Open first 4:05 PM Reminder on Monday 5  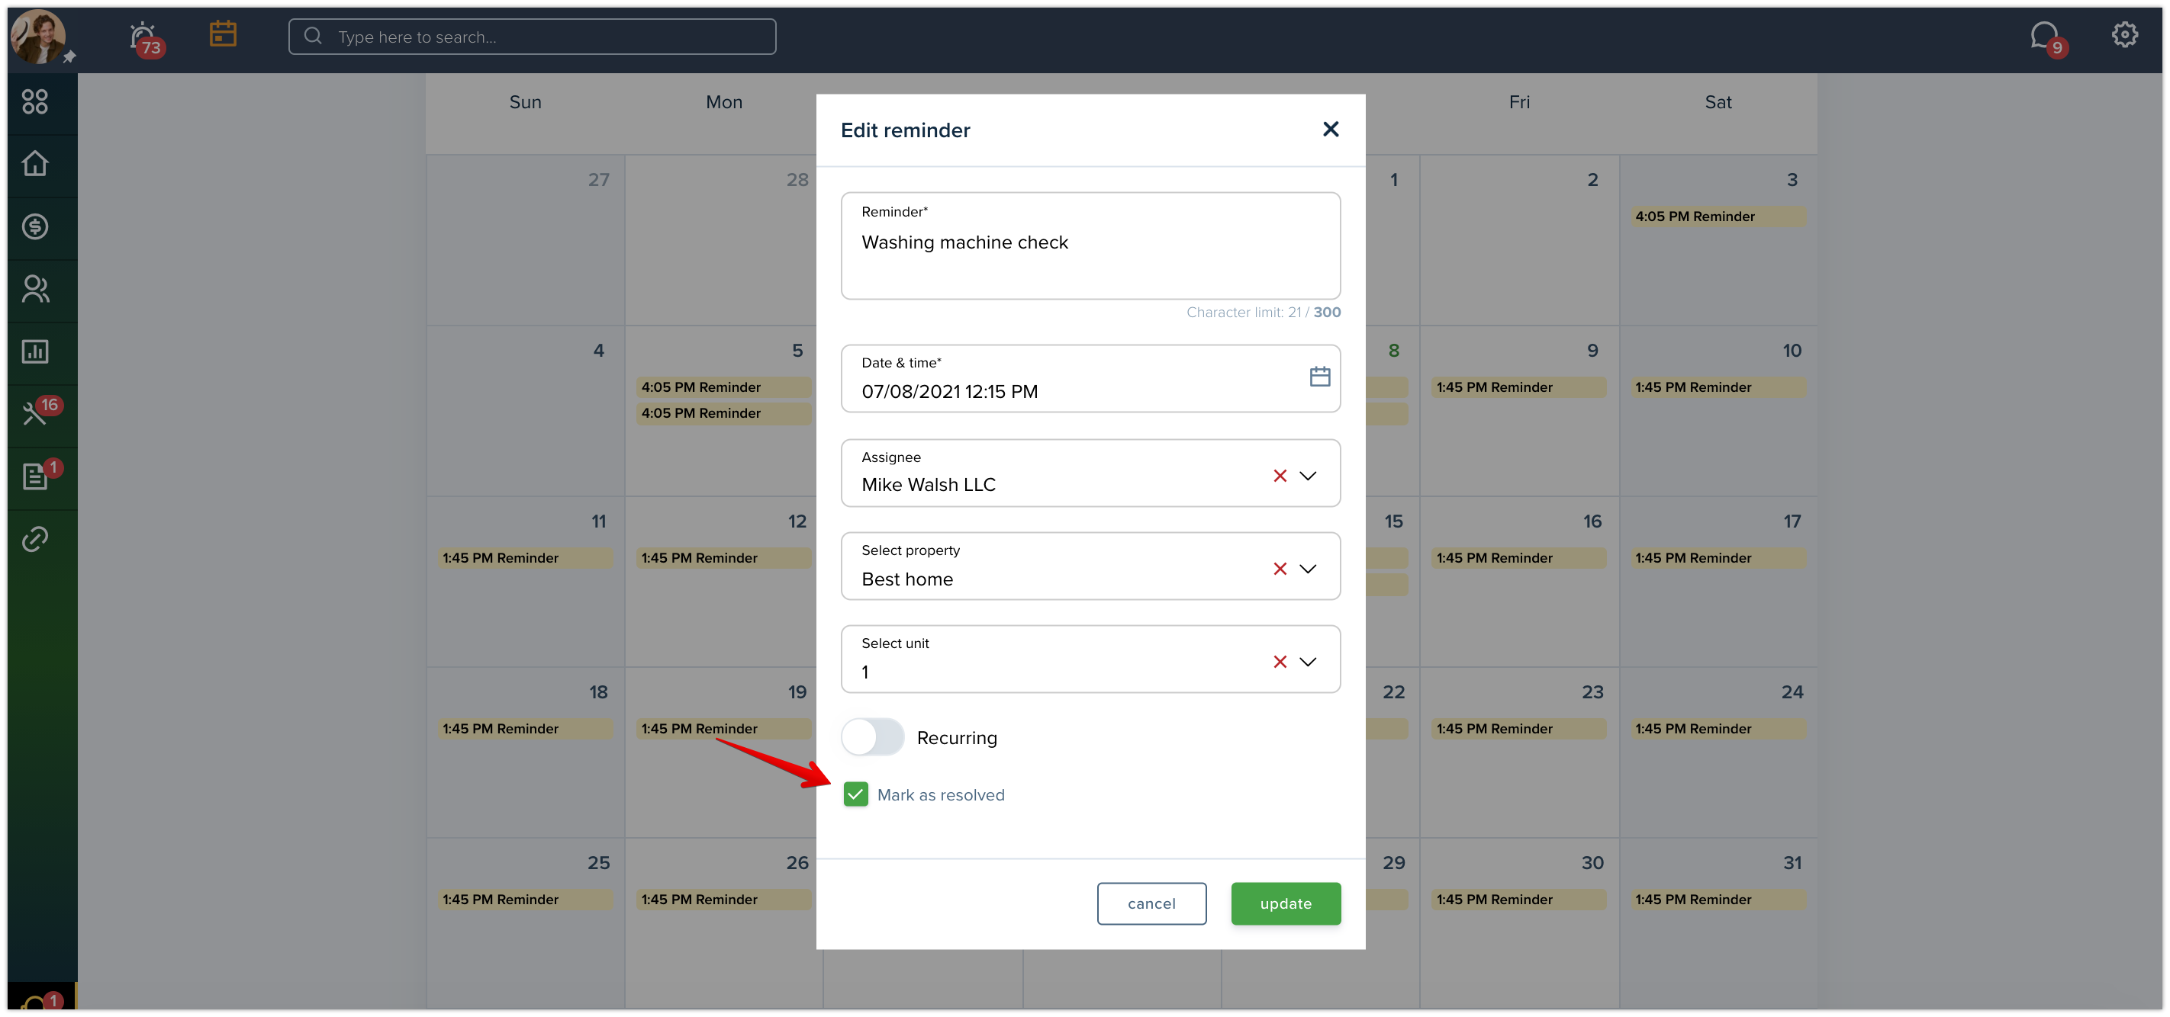click(723, 387)
